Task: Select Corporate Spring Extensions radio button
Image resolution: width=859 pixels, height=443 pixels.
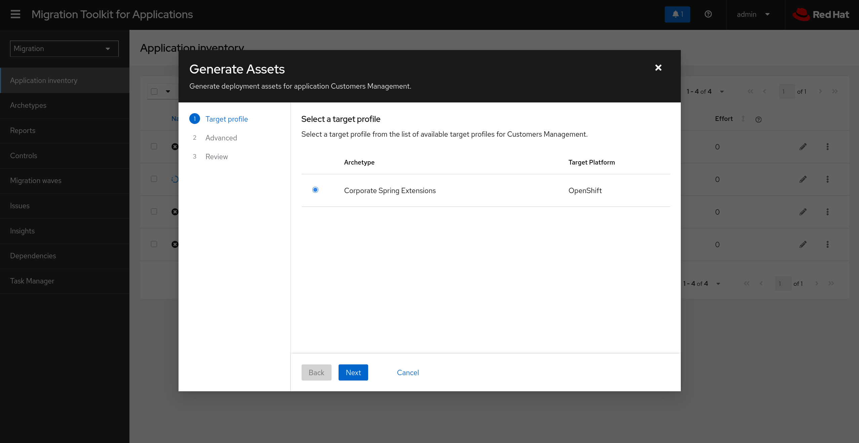Action: tap(315, 190)
